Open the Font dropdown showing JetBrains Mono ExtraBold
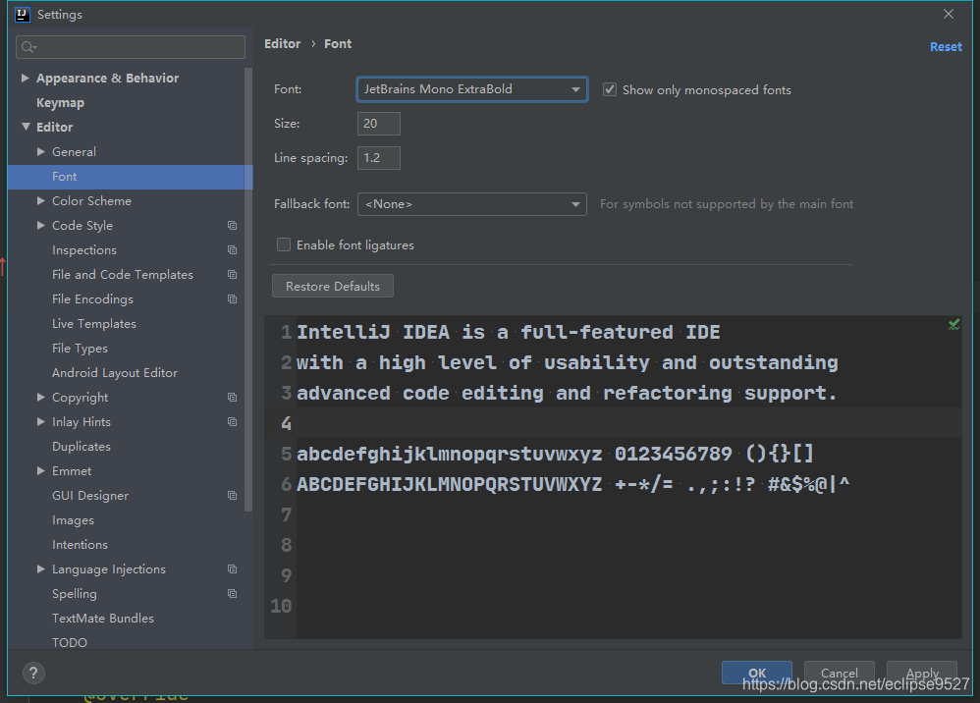 pos(472,89)
